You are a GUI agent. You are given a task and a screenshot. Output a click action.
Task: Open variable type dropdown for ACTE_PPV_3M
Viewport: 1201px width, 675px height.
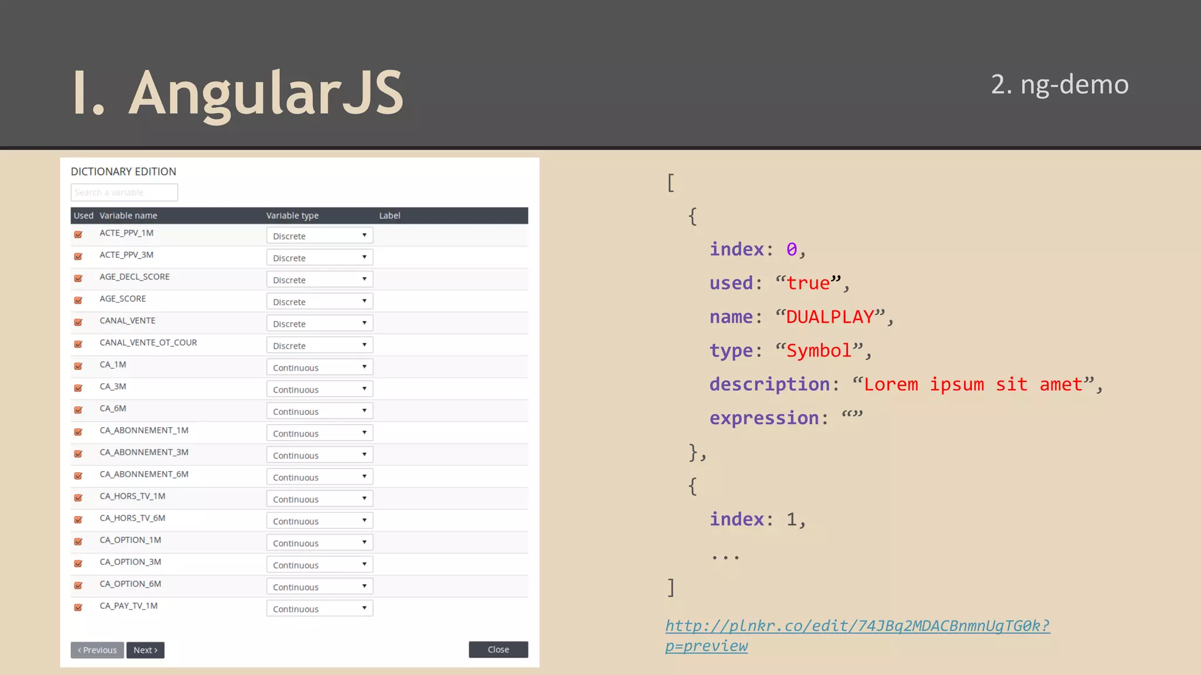tap(319, 258)
